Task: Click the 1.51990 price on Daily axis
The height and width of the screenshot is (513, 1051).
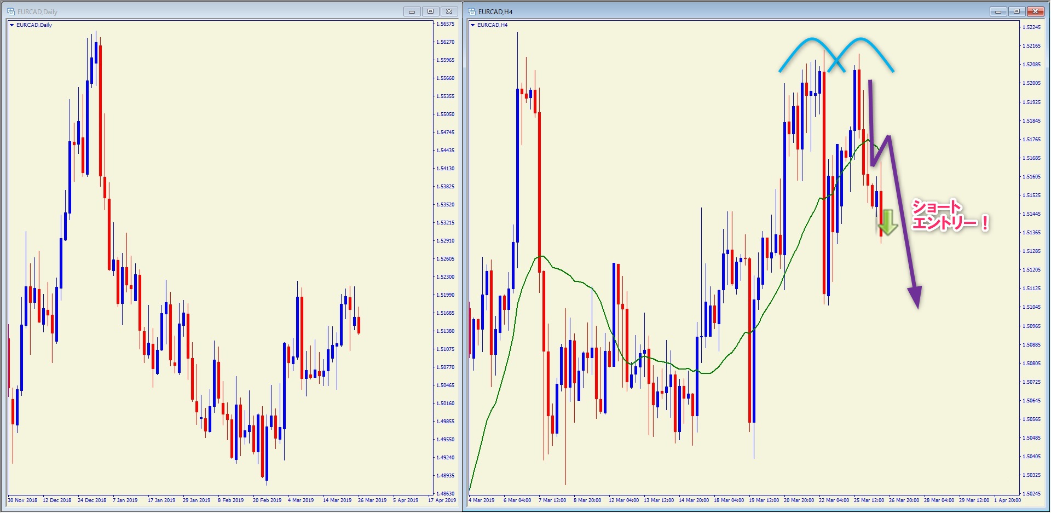Action: pos(445,295)
